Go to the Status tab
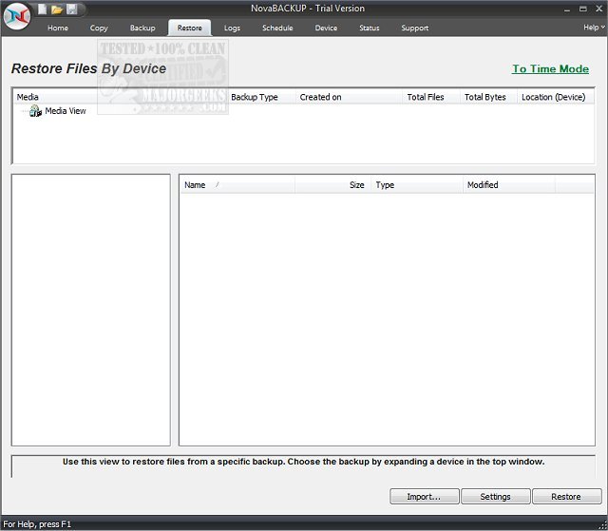The image size is (608, 531). point(370,28)
